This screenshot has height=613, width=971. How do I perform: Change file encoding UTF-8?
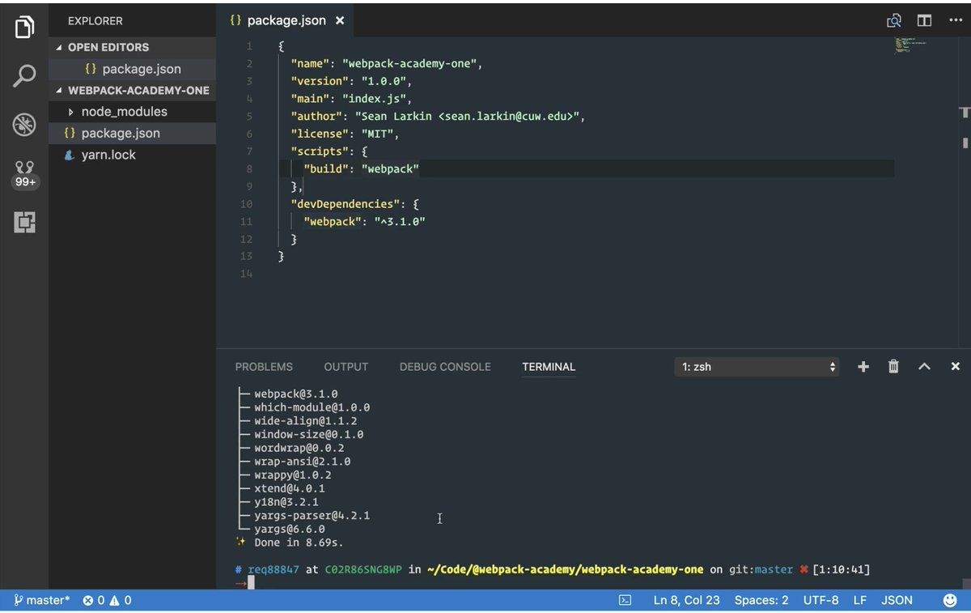[x=820, y=600]
